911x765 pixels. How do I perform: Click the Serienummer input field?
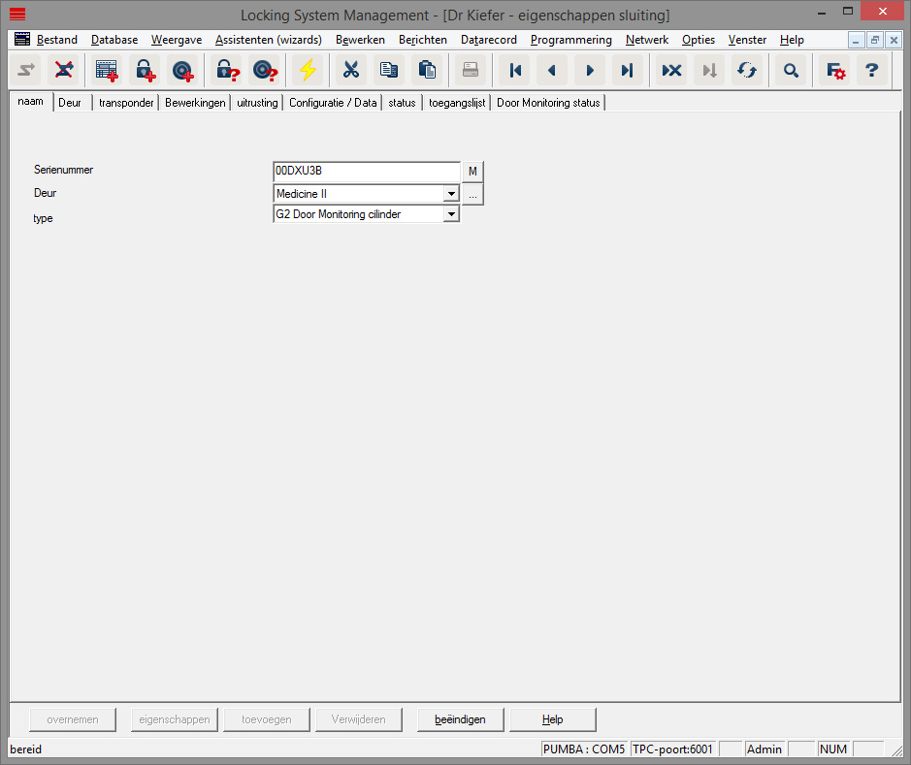coord(366,172)
